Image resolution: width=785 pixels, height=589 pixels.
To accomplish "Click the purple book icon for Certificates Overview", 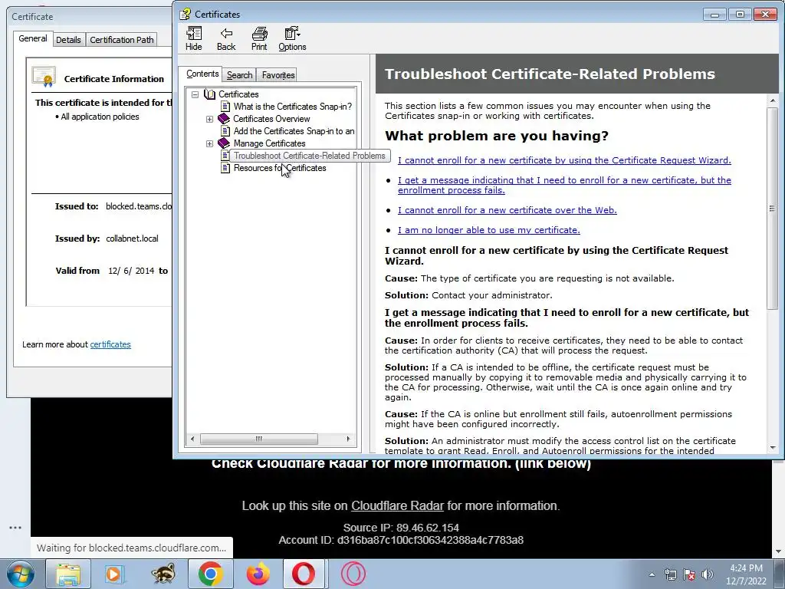I will point(224,119).
